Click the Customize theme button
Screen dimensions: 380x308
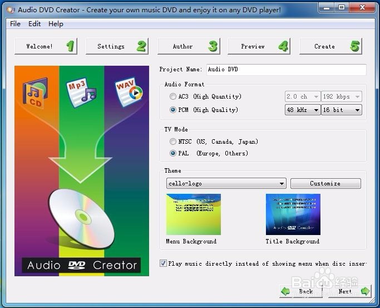325,184
